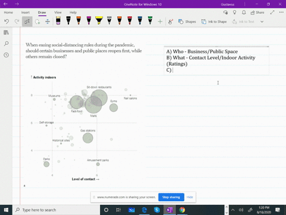Select the gray pencil

(109, 21)
